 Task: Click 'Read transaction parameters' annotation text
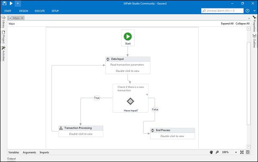127,65
